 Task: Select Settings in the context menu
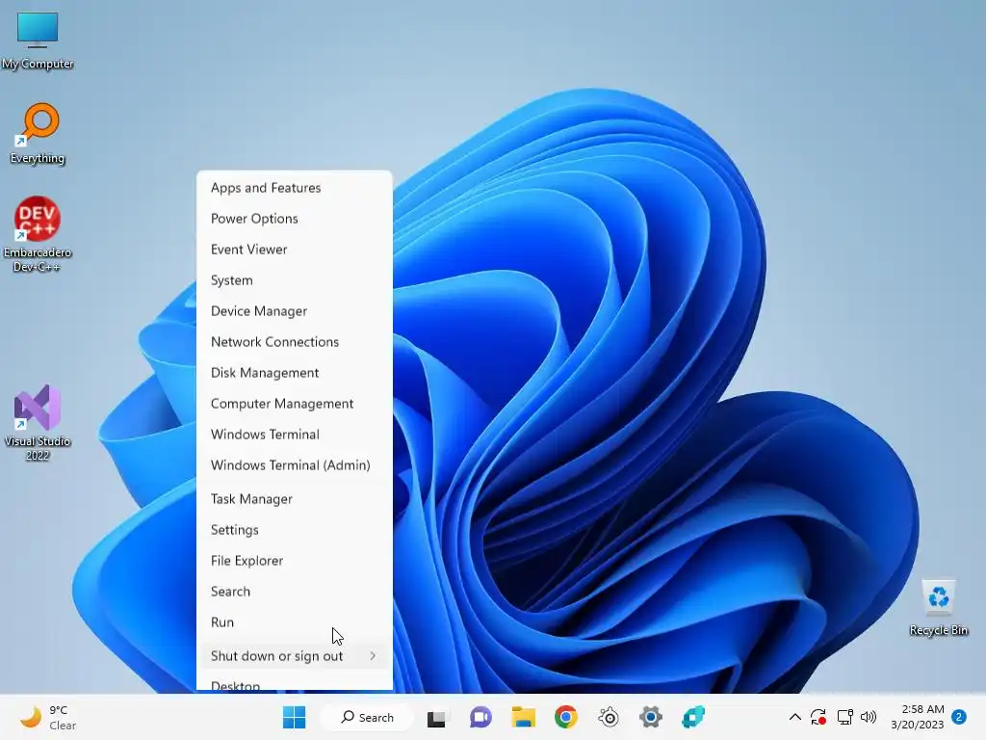coord(295,530)
